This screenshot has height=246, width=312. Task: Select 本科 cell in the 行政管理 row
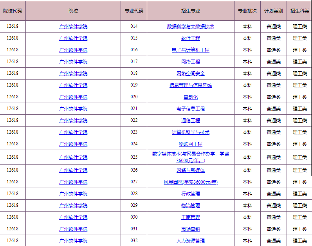(247, 194)
